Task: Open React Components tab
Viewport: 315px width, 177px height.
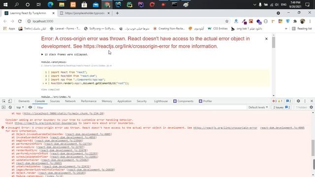Action: pyautogui.click(x=183, y=101)
